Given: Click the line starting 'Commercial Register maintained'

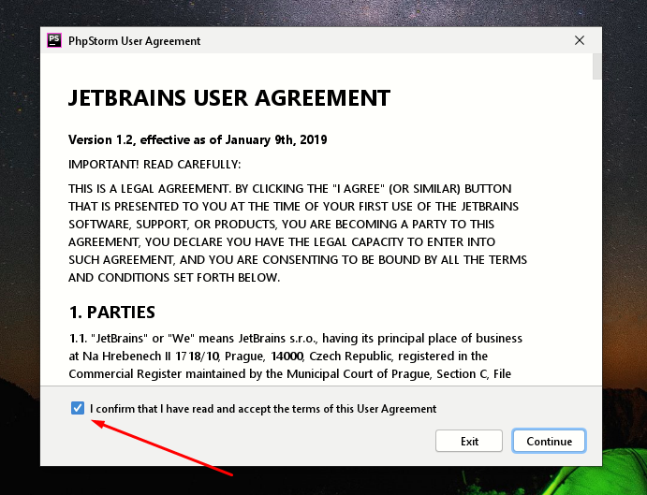Looking at the screenshot, I should pos(289,374).
